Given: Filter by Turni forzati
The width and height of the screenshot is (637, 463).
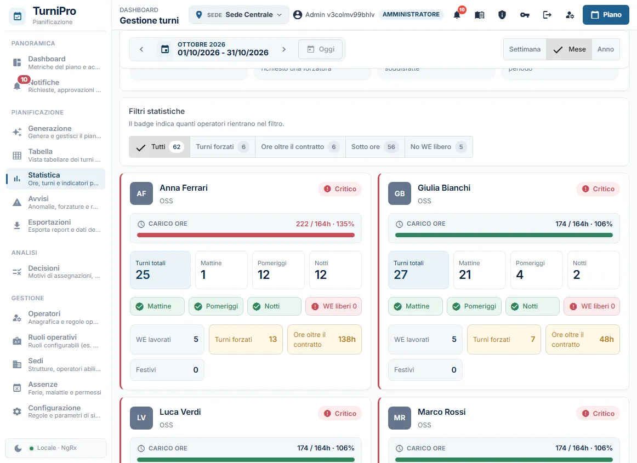Looking at the screenshot, I should tap(223, 147).
